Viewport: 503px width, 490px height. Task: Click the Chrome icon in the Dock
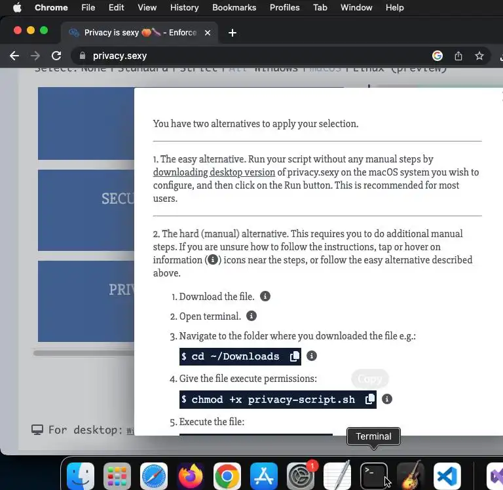click(x=227, y=476)
